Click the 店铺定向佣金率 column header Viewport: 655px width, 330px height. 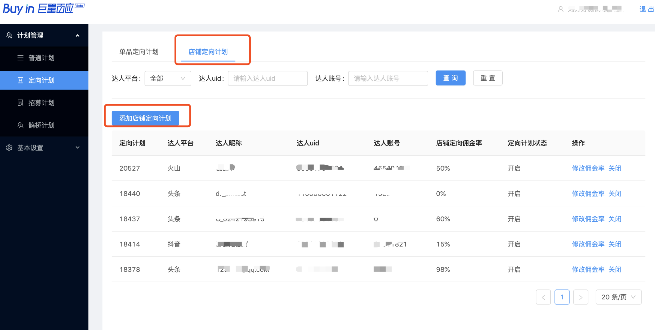[x=459, y=143]
